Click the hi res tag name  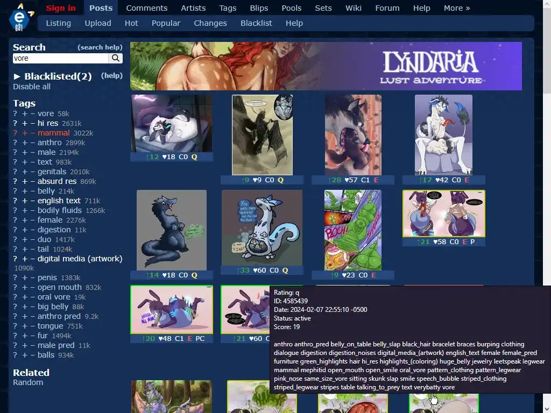click(x=48, y=123)
